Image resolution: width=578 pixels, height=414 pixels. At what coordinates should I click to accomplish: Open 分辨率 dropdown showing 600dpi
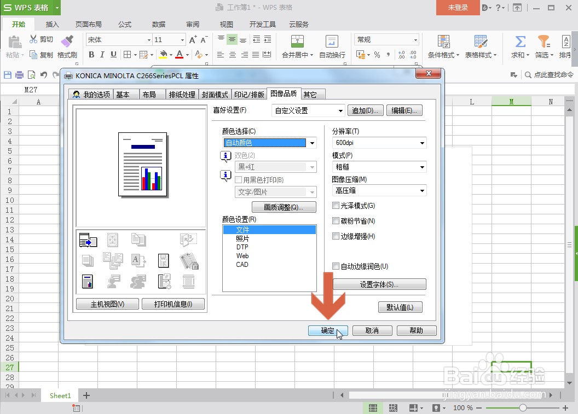(x=379, y=143)
